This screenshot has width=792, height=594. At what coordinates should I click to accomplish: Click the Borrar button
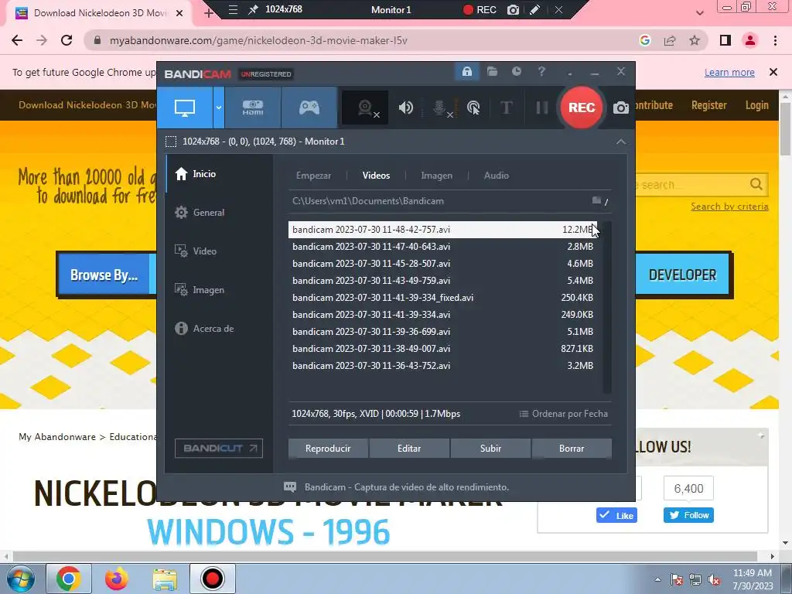572,449
